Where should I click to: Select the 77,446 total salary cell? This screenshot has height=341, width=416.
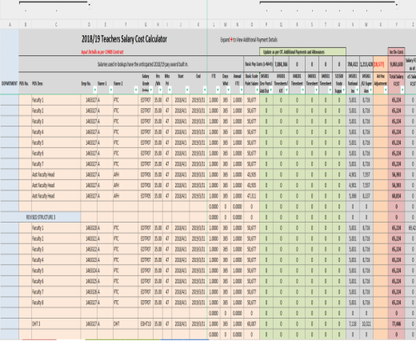pos(396,324)
